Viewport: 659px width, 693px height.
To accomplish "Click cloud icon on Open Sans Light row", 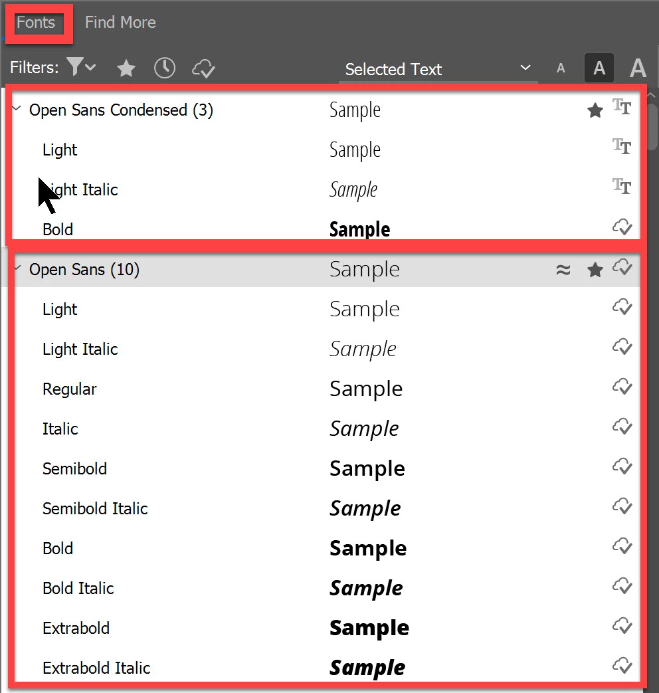I will click(x=622, y=306).
